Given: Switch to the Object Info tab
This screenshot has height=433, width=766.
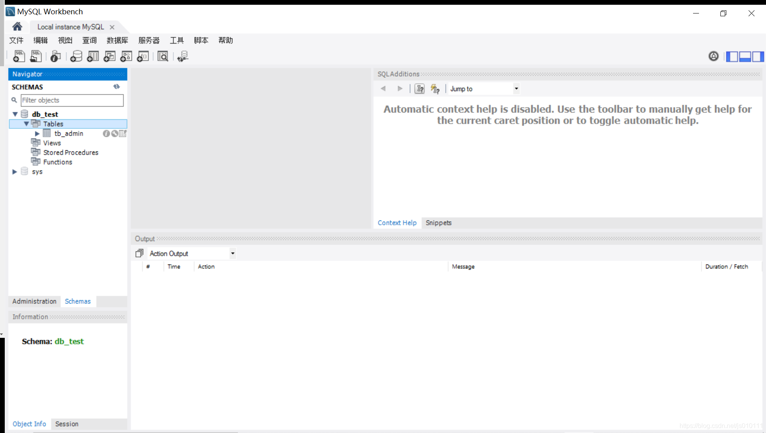Looking at the screenshot, I should click(29, 424).
